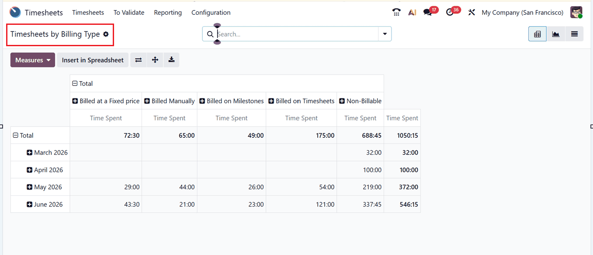Image resolution: width=593 pixels, height=255 pixels.
Task: Click the June 2026 total cell 546:15
Action: coord(402,204)
